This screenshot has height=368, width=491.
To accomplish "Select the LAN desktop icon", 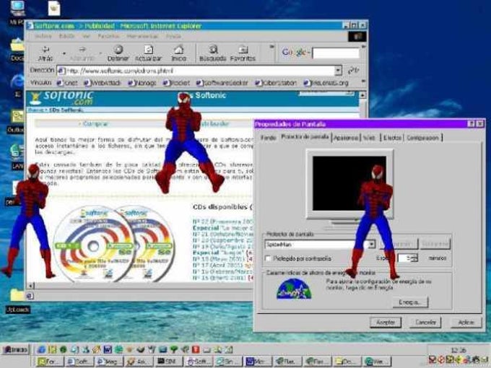I will pos(17,157).
